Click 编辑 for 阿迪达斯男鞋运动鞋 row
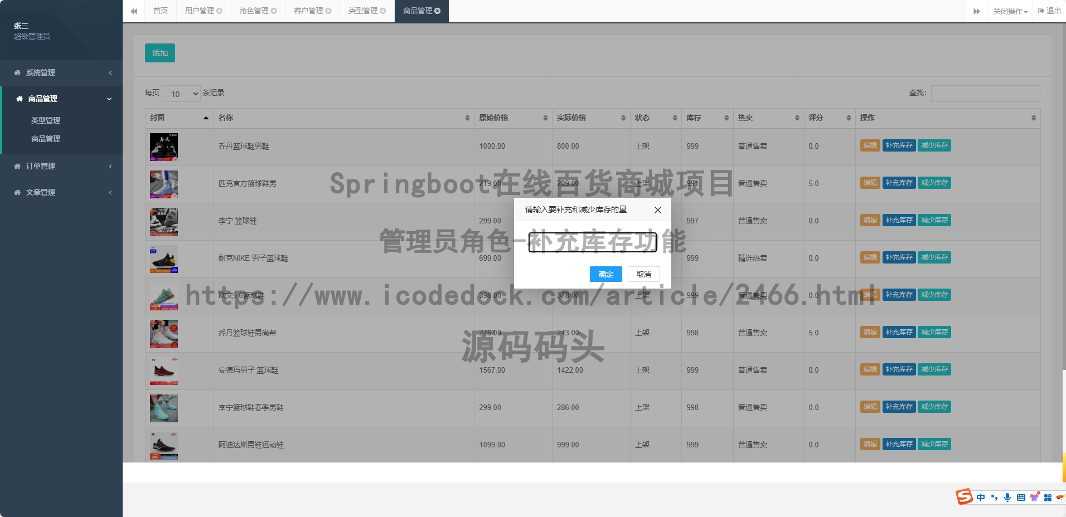Viewport: 1066px width, 517px height. [x=870, y=444]
